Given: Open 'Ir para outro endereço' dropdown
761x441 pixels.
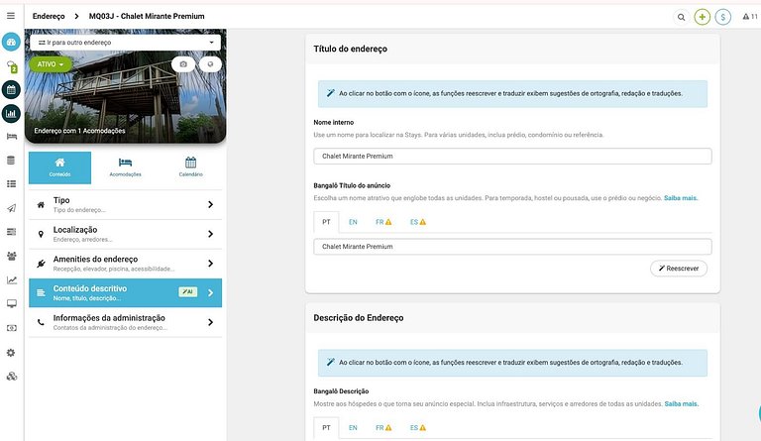Looking at the screenshot, I should (125, 43).
